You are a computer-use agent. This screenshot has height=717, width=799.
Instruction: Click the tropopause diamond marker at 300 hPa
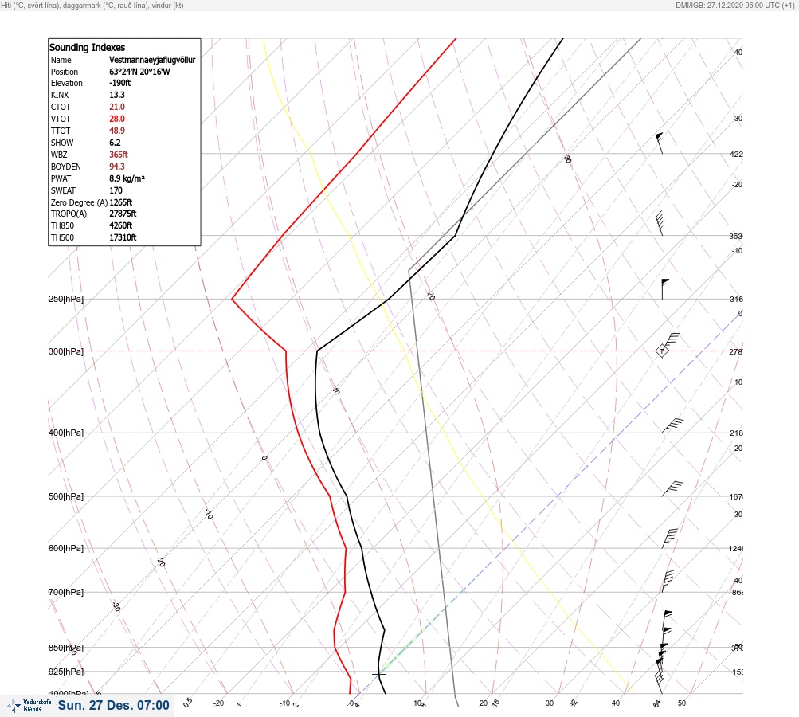coord(662,351)
